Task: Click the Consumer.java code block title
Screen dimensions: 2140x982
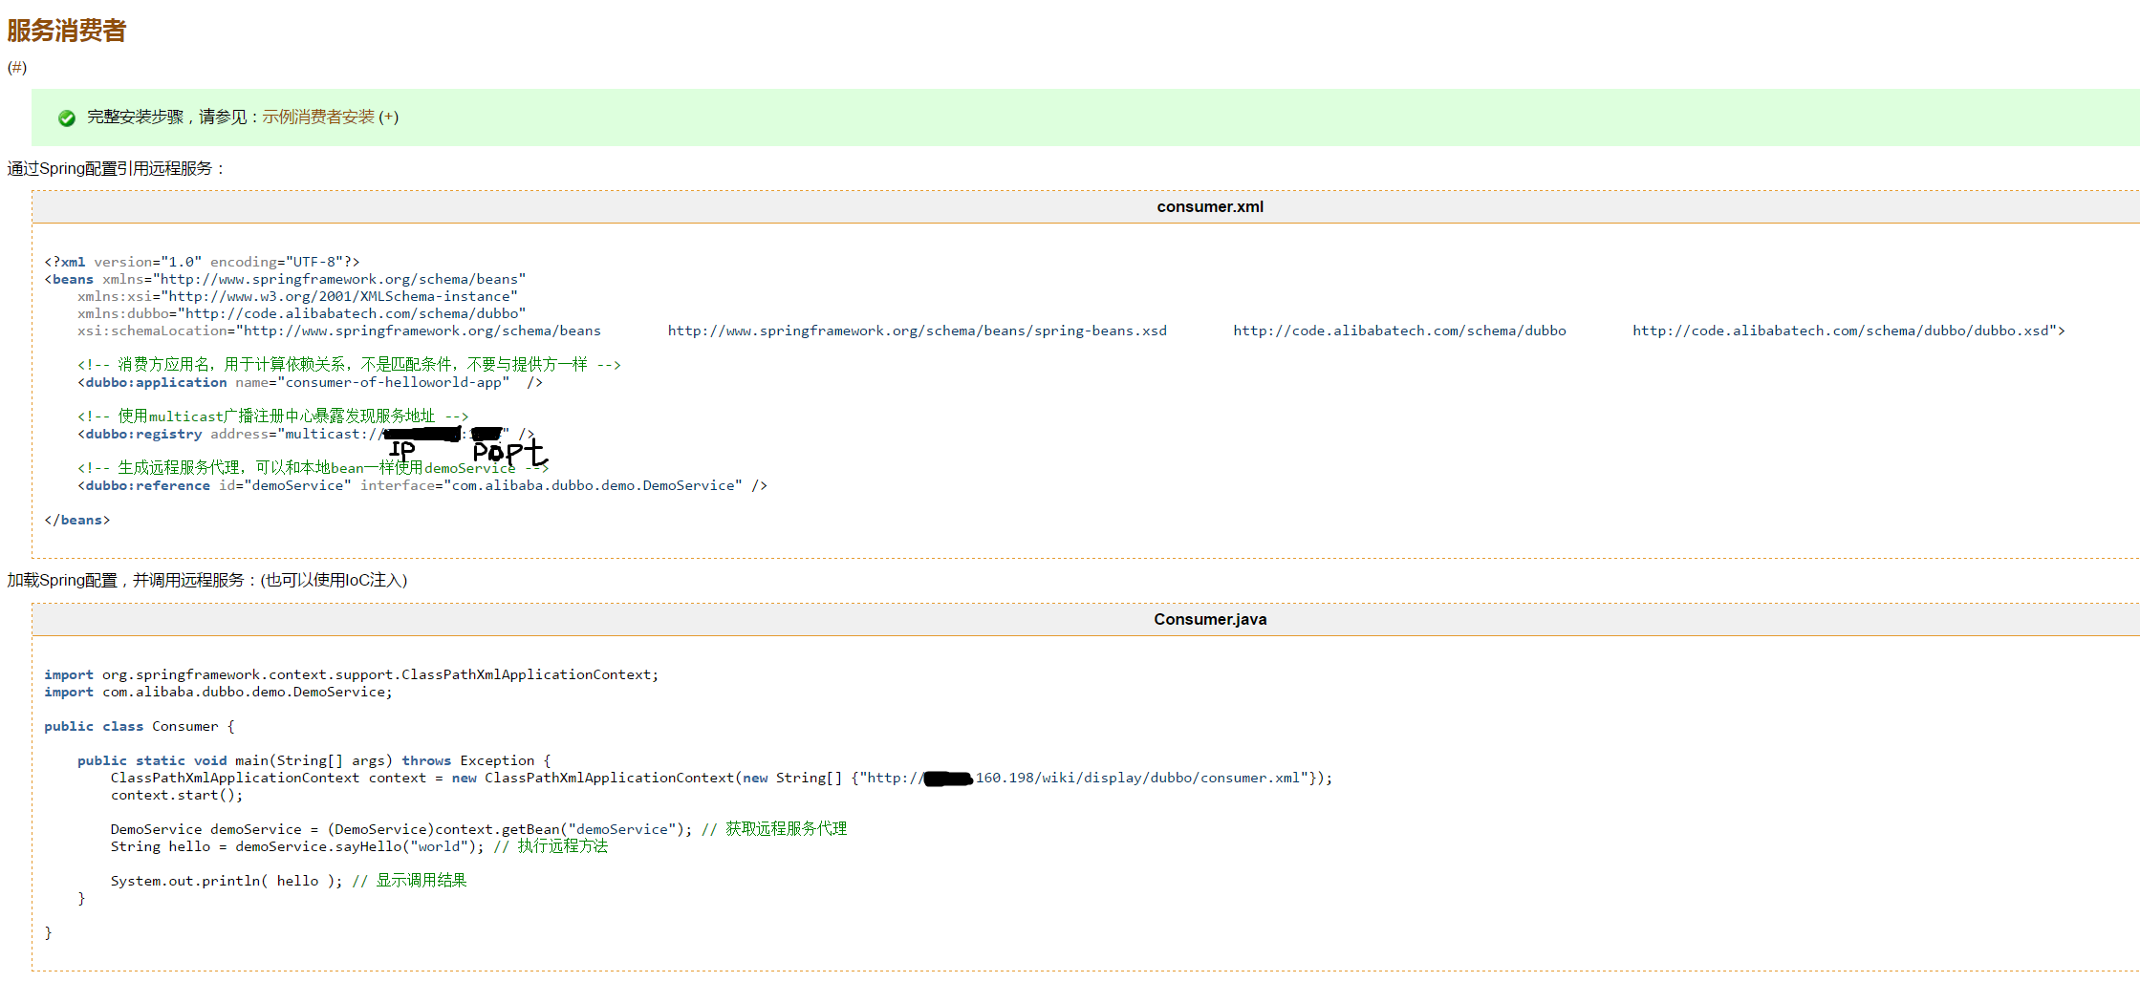Action: click(x=1209, y=619)
